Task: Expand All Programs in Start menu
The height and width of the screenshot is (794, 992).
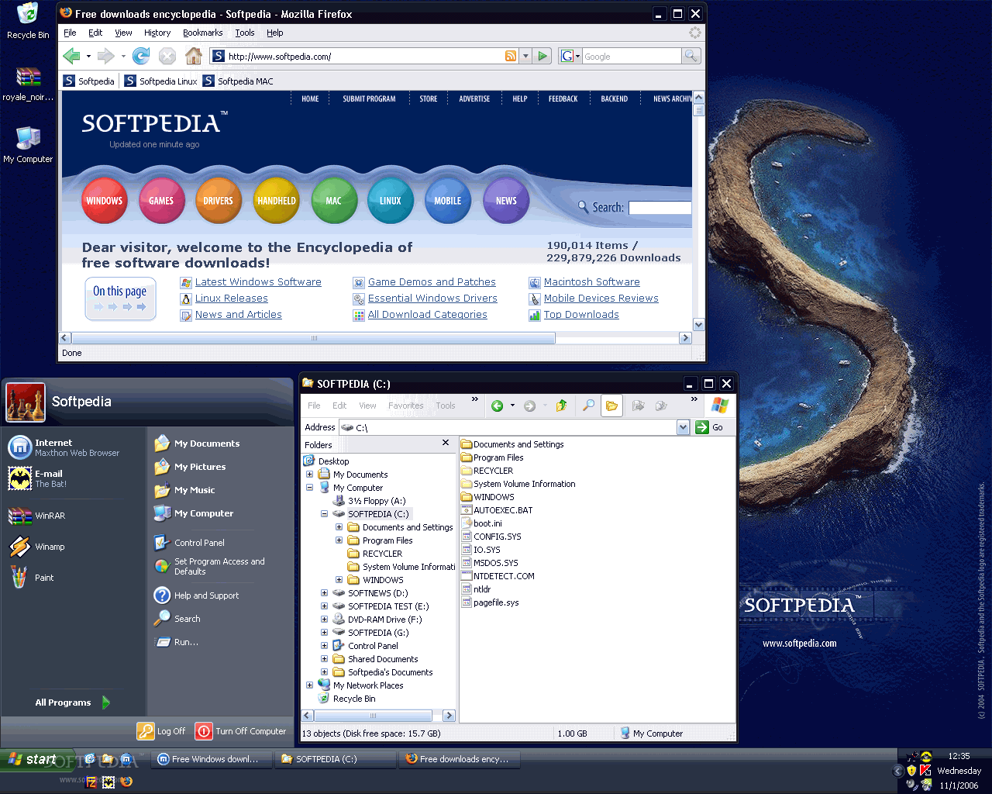Action: (x=73, y=703)
